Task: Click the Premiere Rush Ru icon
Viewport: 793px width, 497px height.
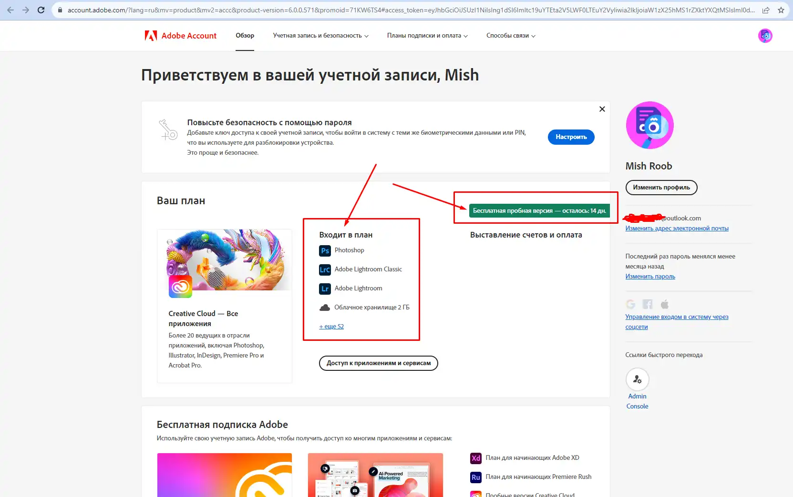Action: pyautogui.click(x=475, y=477)
